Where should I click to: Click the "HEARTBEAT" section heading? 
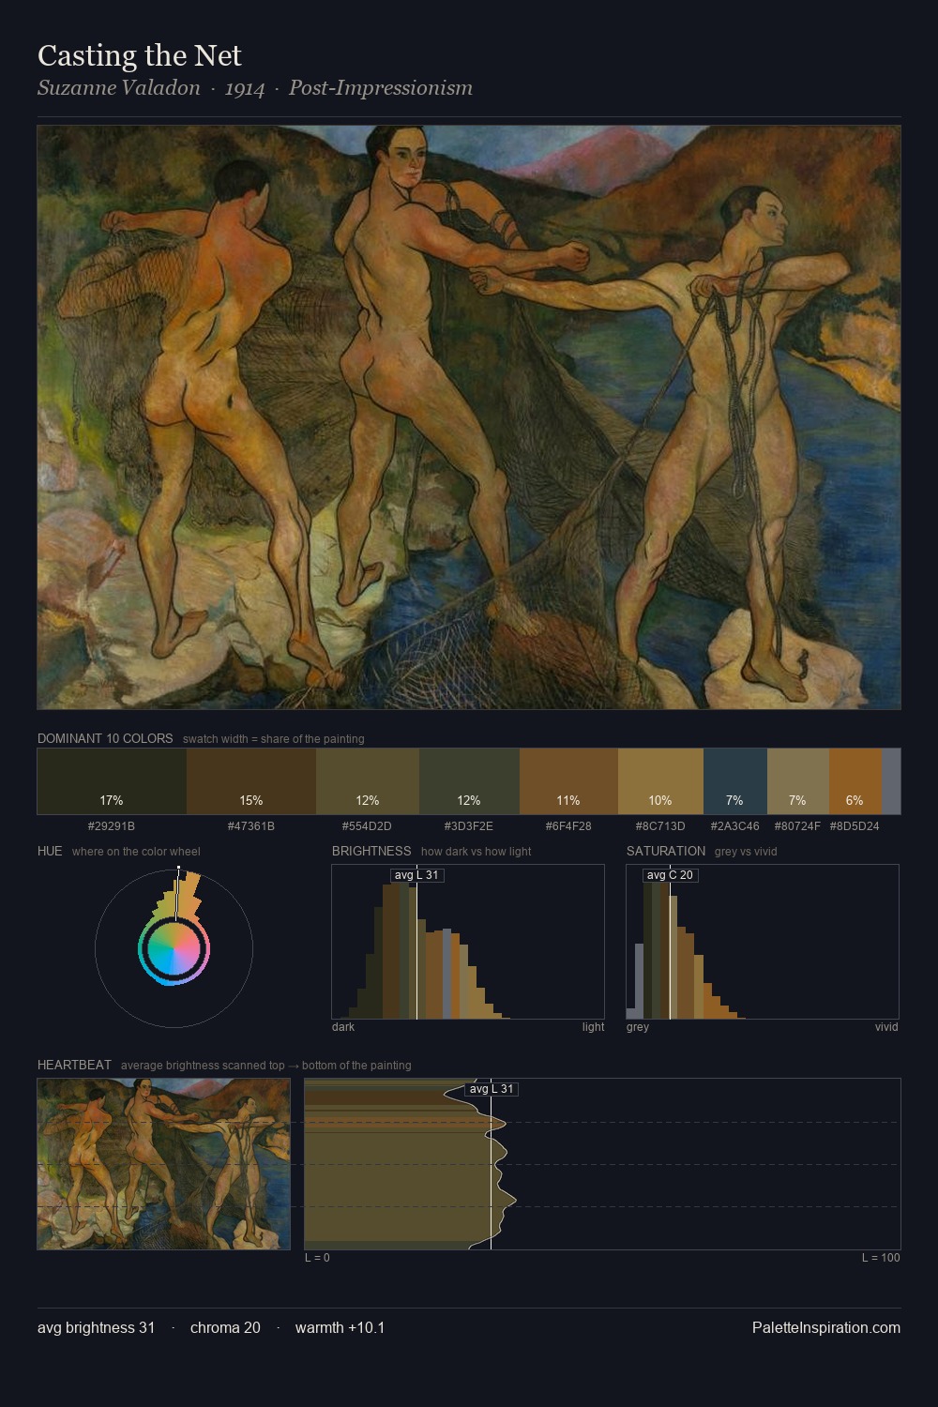coord(74,1065)
